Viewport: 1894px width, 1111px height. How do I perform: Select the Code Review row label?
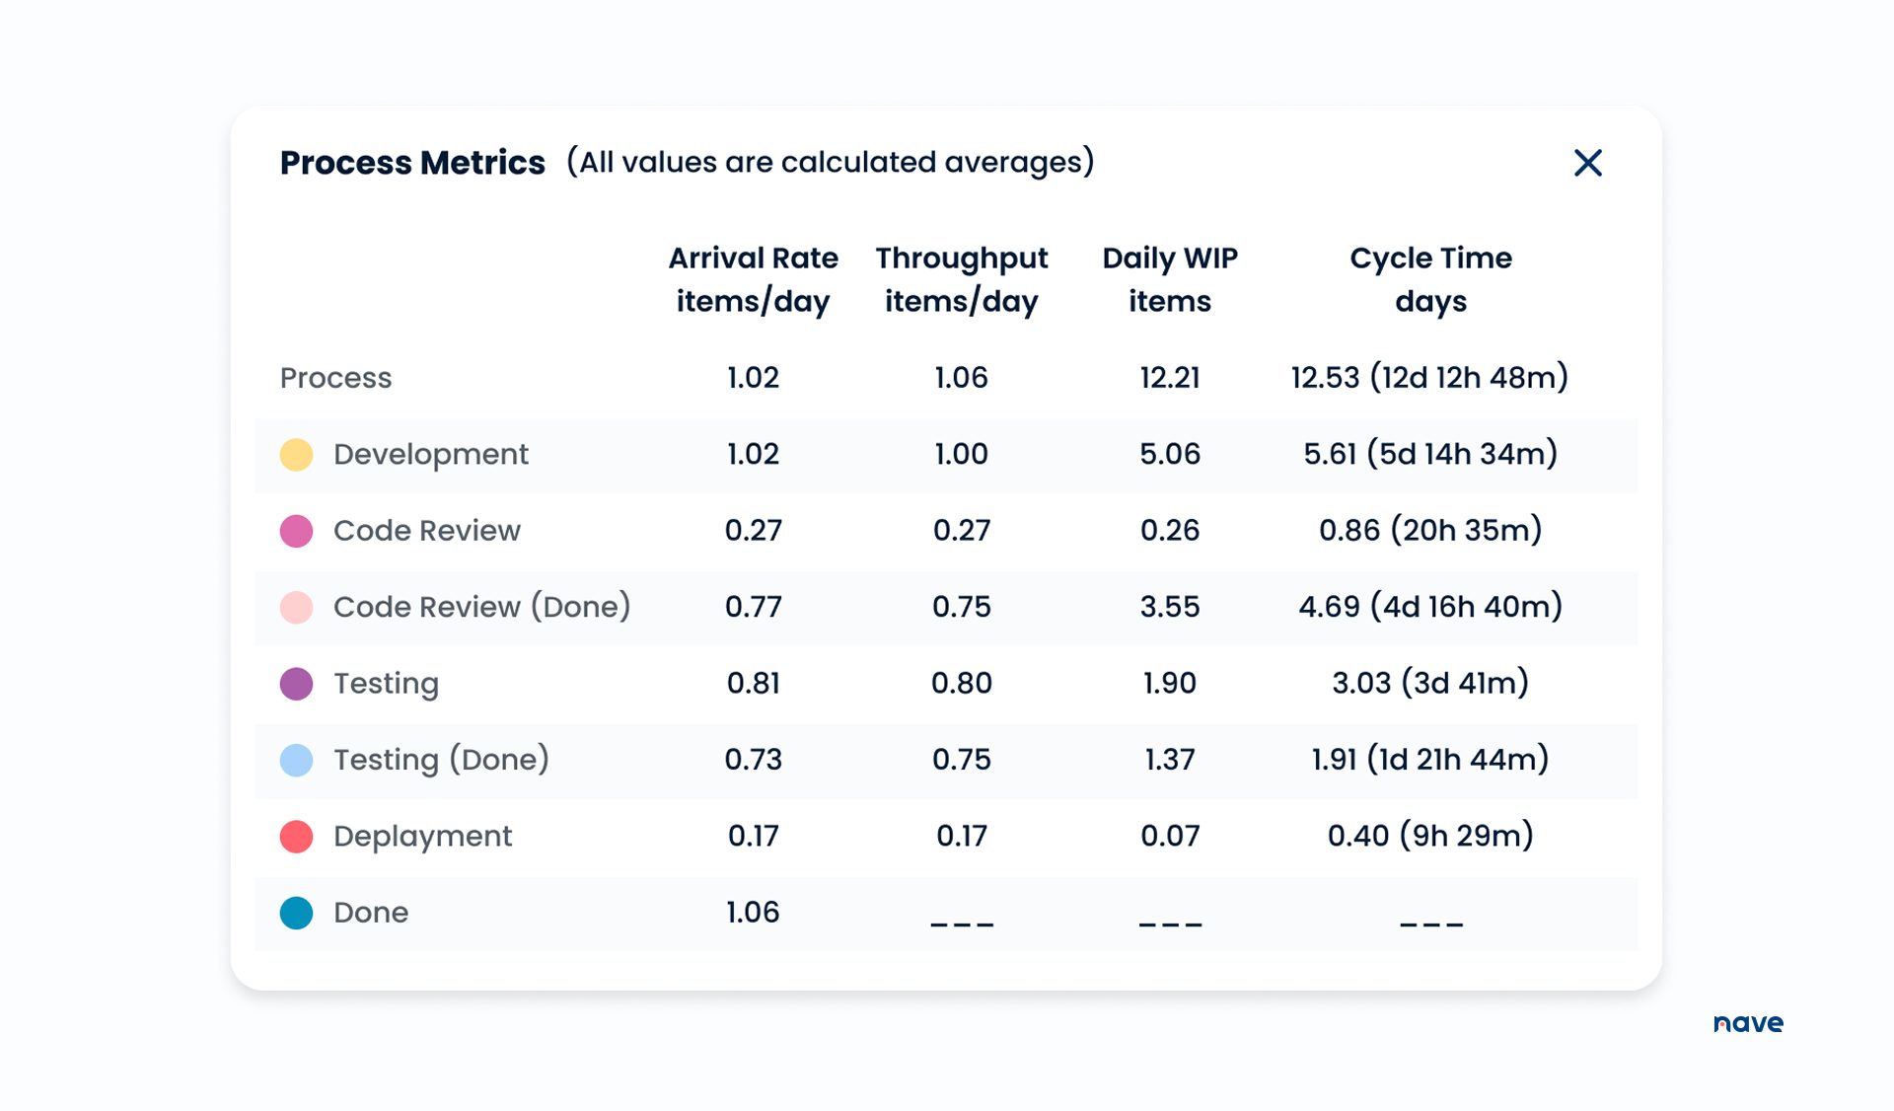coord(426,531)
